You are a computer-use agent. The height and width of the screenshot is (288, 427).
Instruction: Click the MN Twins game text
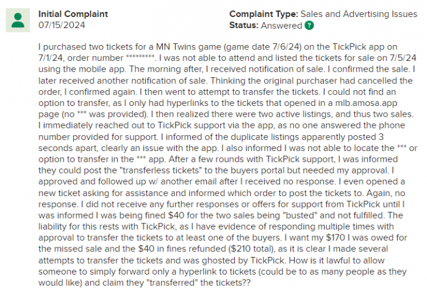188,47
